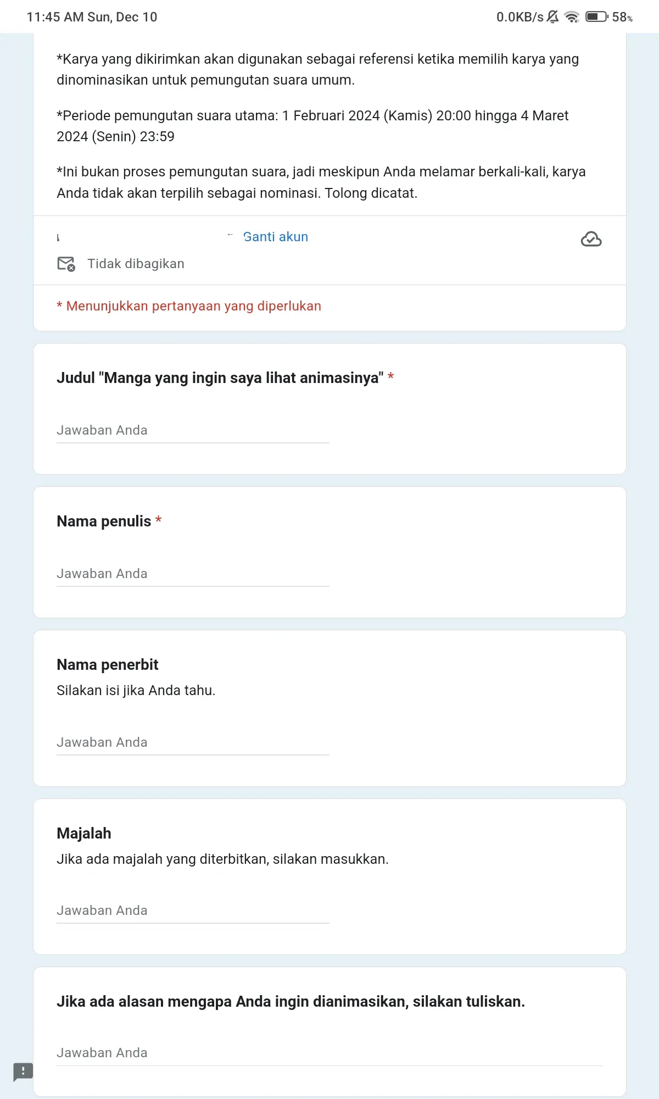Tap the battery indicator icon
This screenshot has width=659, height=1099.
596,17
